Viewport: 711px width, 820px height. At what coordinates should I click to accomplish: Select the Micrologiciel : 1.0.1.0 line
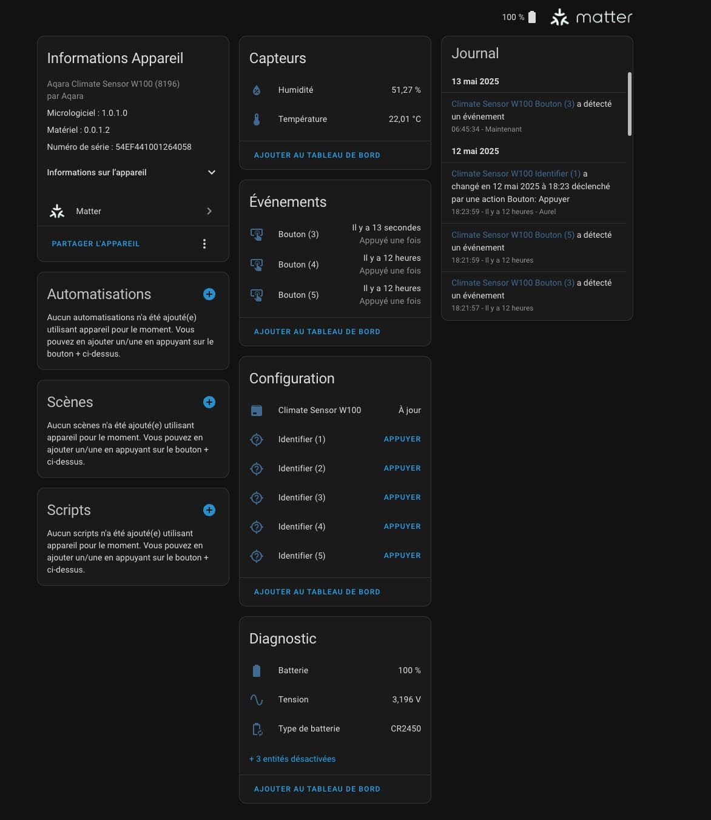(x=87, y=113)
